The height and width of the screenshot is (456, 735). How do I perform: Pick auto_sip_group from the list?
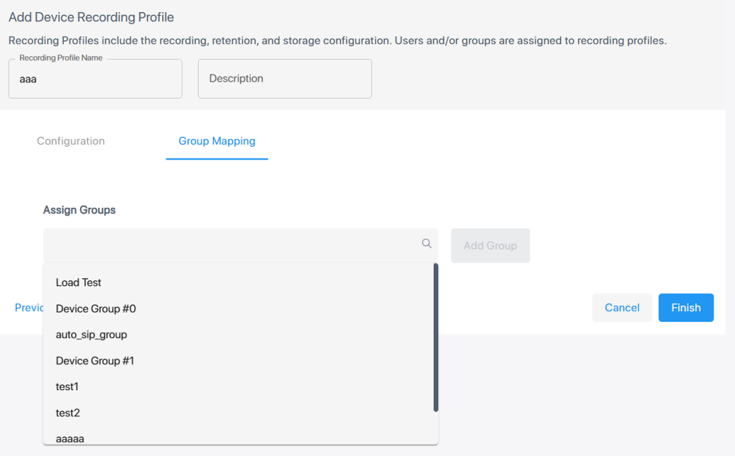pos(91,334)
